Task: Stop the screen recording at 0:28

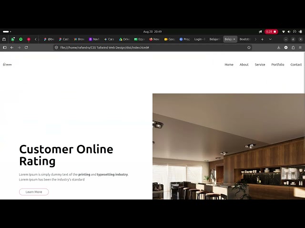Action: pos(271,32)
